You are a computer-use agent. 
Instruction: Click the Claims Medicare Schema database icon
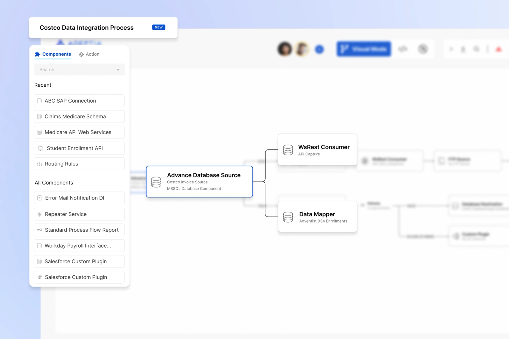[39, 117]
